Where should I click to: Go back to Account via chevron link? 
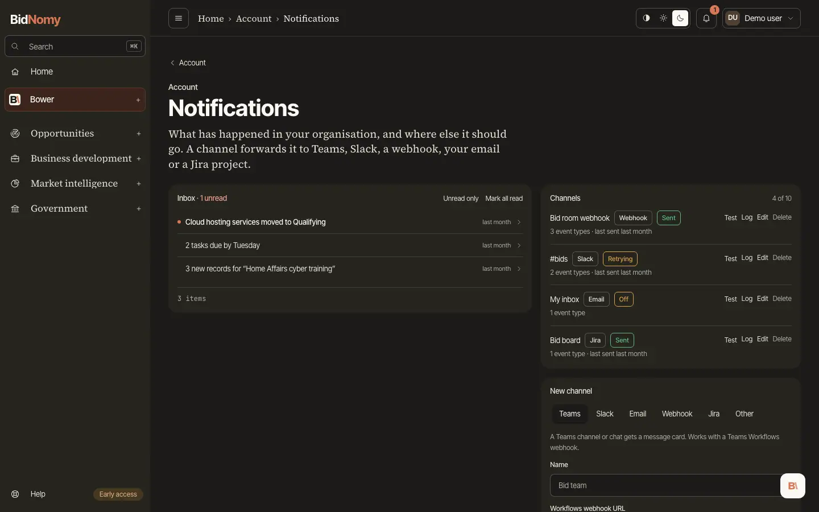(188, 63)
